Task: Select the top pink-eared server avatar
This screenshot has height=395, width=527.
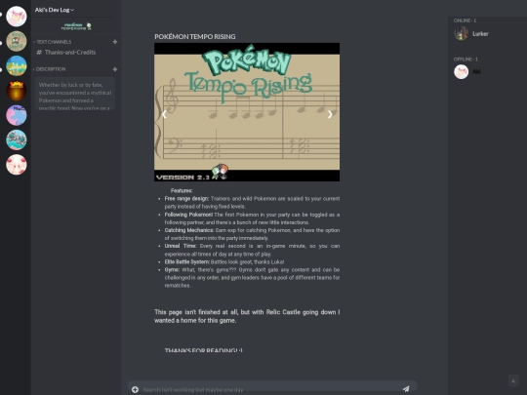Action: [17, 17]
